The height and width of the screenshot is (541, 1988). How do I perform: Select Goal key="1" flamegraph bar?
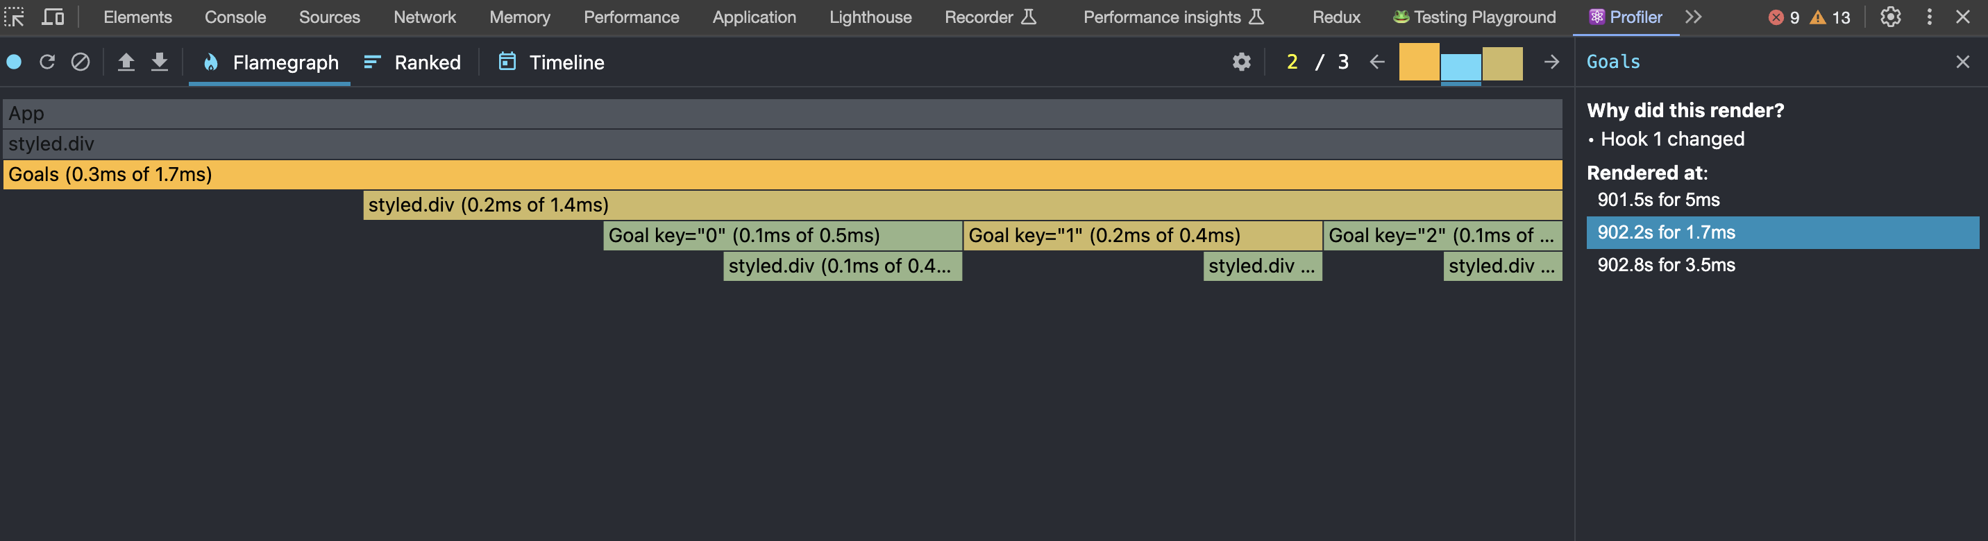click(x=1143, y=235)
